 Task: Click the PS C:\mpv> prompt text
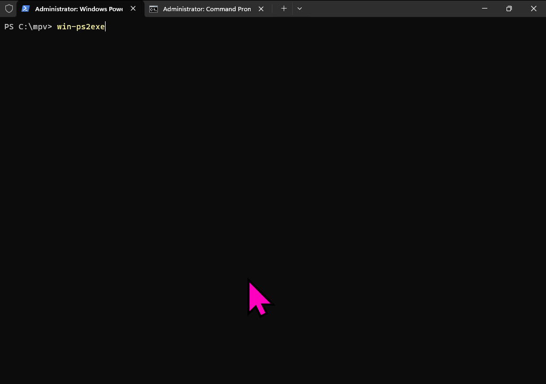click(x=28, y=27)
